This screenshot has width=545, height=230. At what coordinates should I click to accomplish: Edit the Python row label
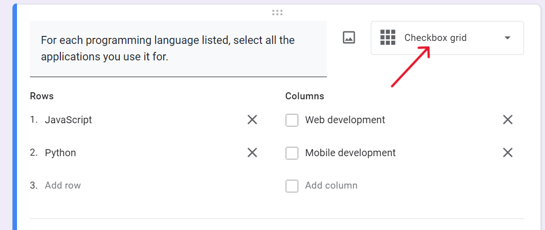60,153
